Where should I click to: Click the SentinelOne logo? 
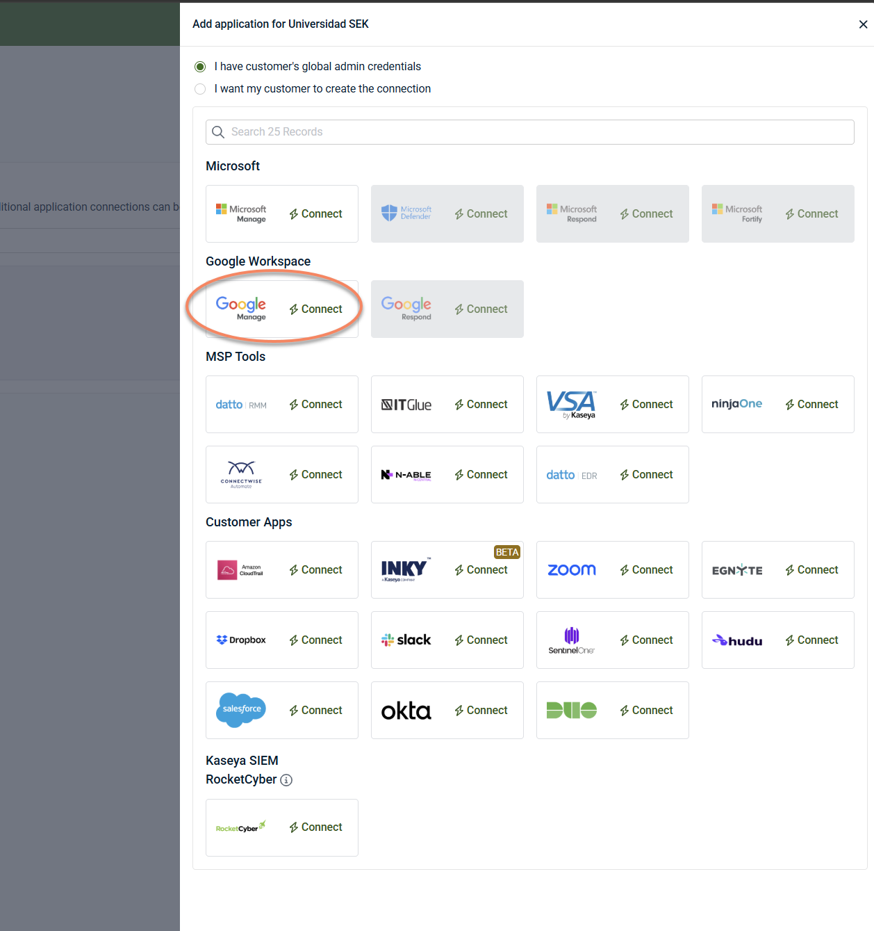(x=572, y=640)
